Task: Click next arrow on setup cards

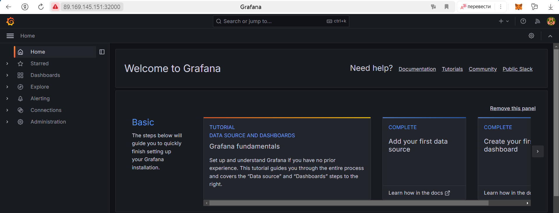Action: pos(538,152)
